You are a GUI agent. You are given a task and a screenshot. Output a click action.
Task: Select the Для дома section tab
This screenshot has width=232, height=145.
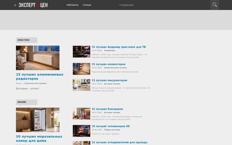(27, 102)
